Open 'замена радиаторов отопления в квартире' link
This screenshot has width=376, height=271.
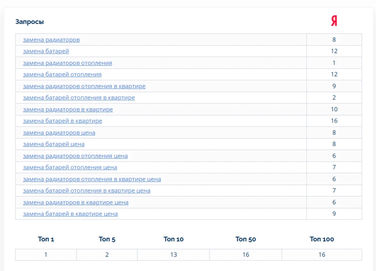(x=84, y=86)
